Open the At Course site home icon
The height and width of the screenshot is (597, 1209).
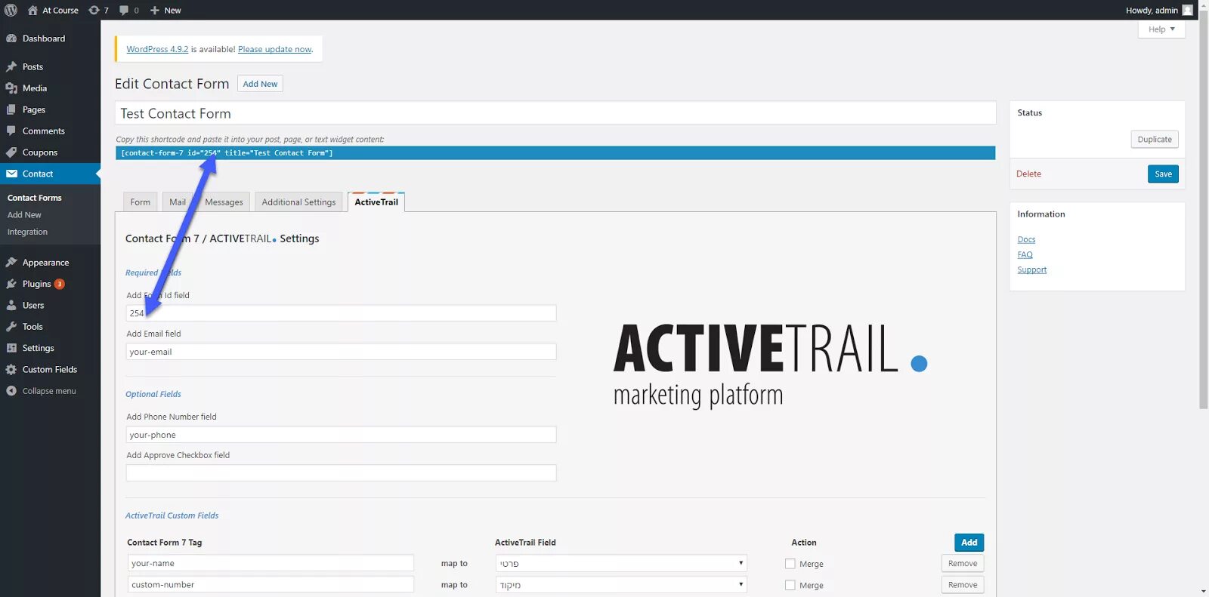[32, 10]
